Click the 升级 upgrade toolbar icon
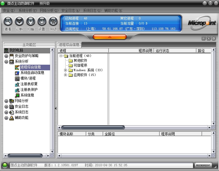Image resolution: width=219 pixels, height=171 pixels. coord(53,21)
